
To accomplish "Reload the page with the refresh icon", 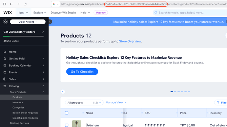I will point(25,4).
